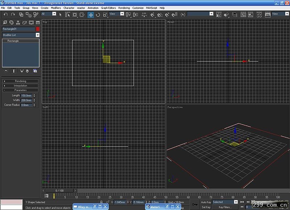Expand the Rendering rollout
The height and width of the screenshot is (210, 290).
[21, 81]
